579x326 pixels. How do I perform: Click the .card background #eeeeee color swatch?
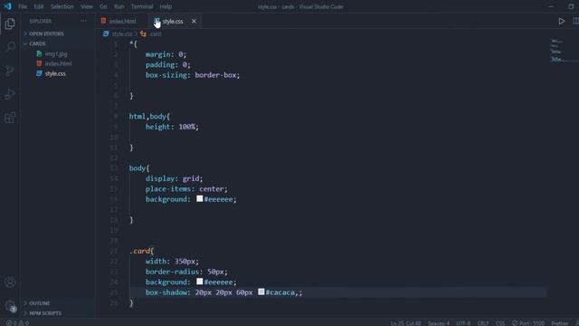(x=199, y=282)
